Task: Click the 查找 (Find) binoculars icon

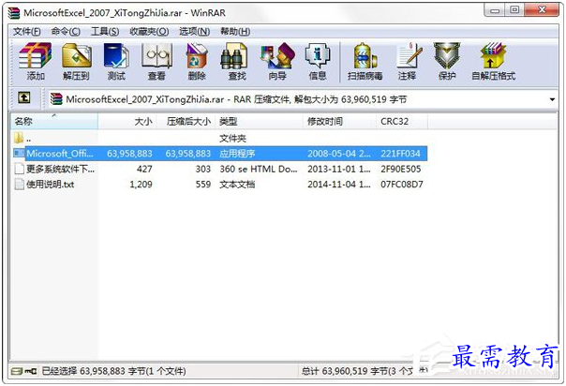Action: coord(234,55)
